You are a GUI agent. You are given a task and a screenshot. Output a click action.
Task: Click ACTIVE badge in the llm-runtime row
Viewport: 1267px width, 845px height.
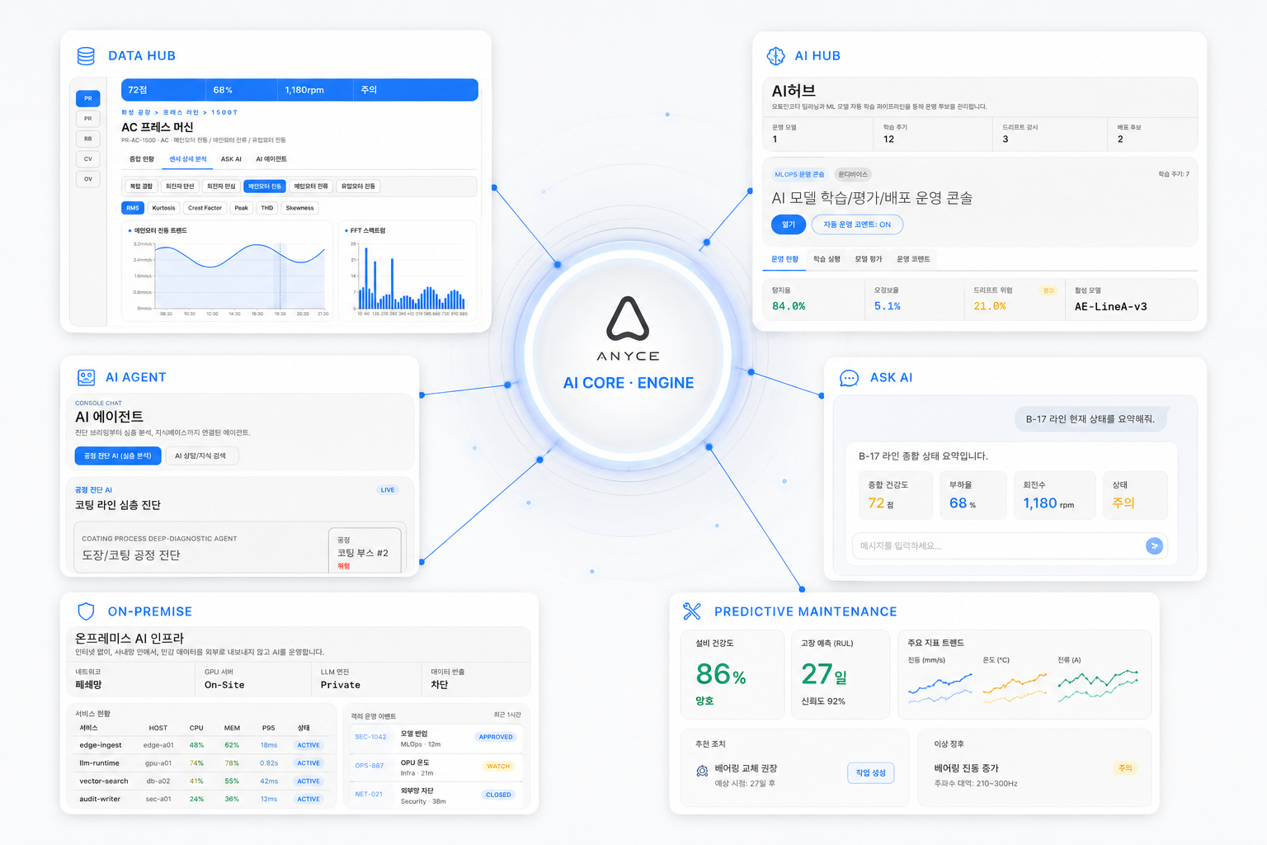click(x=309, y=763)
